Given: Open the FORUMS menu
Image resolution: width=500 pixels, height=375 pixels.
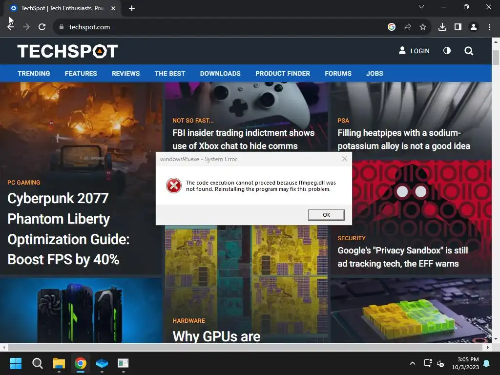Looking at the screenshot, I should coord(338,73).
